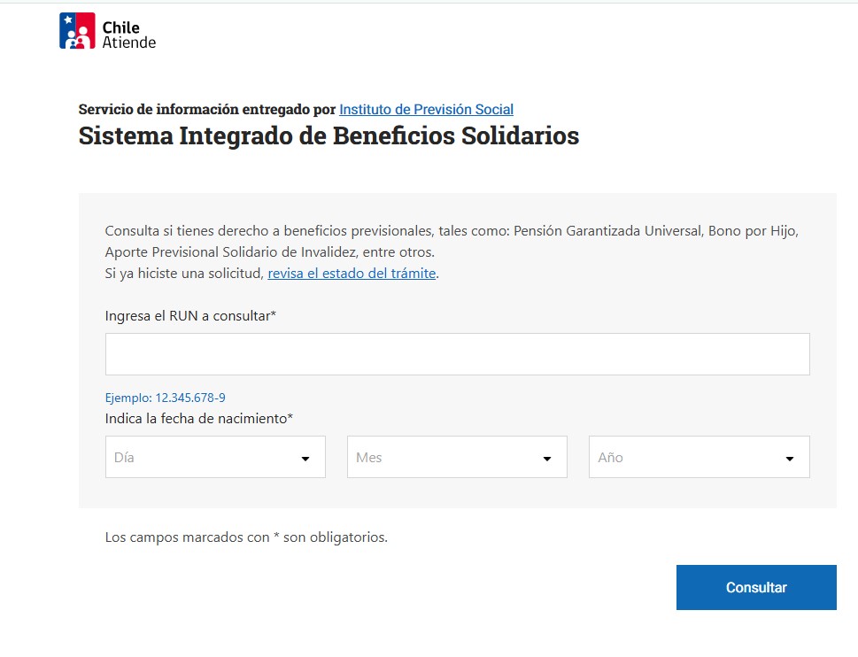858x657 pixels.
Task: Open the Instituto de Previsión Social link
Action: [x=426, y=109]
